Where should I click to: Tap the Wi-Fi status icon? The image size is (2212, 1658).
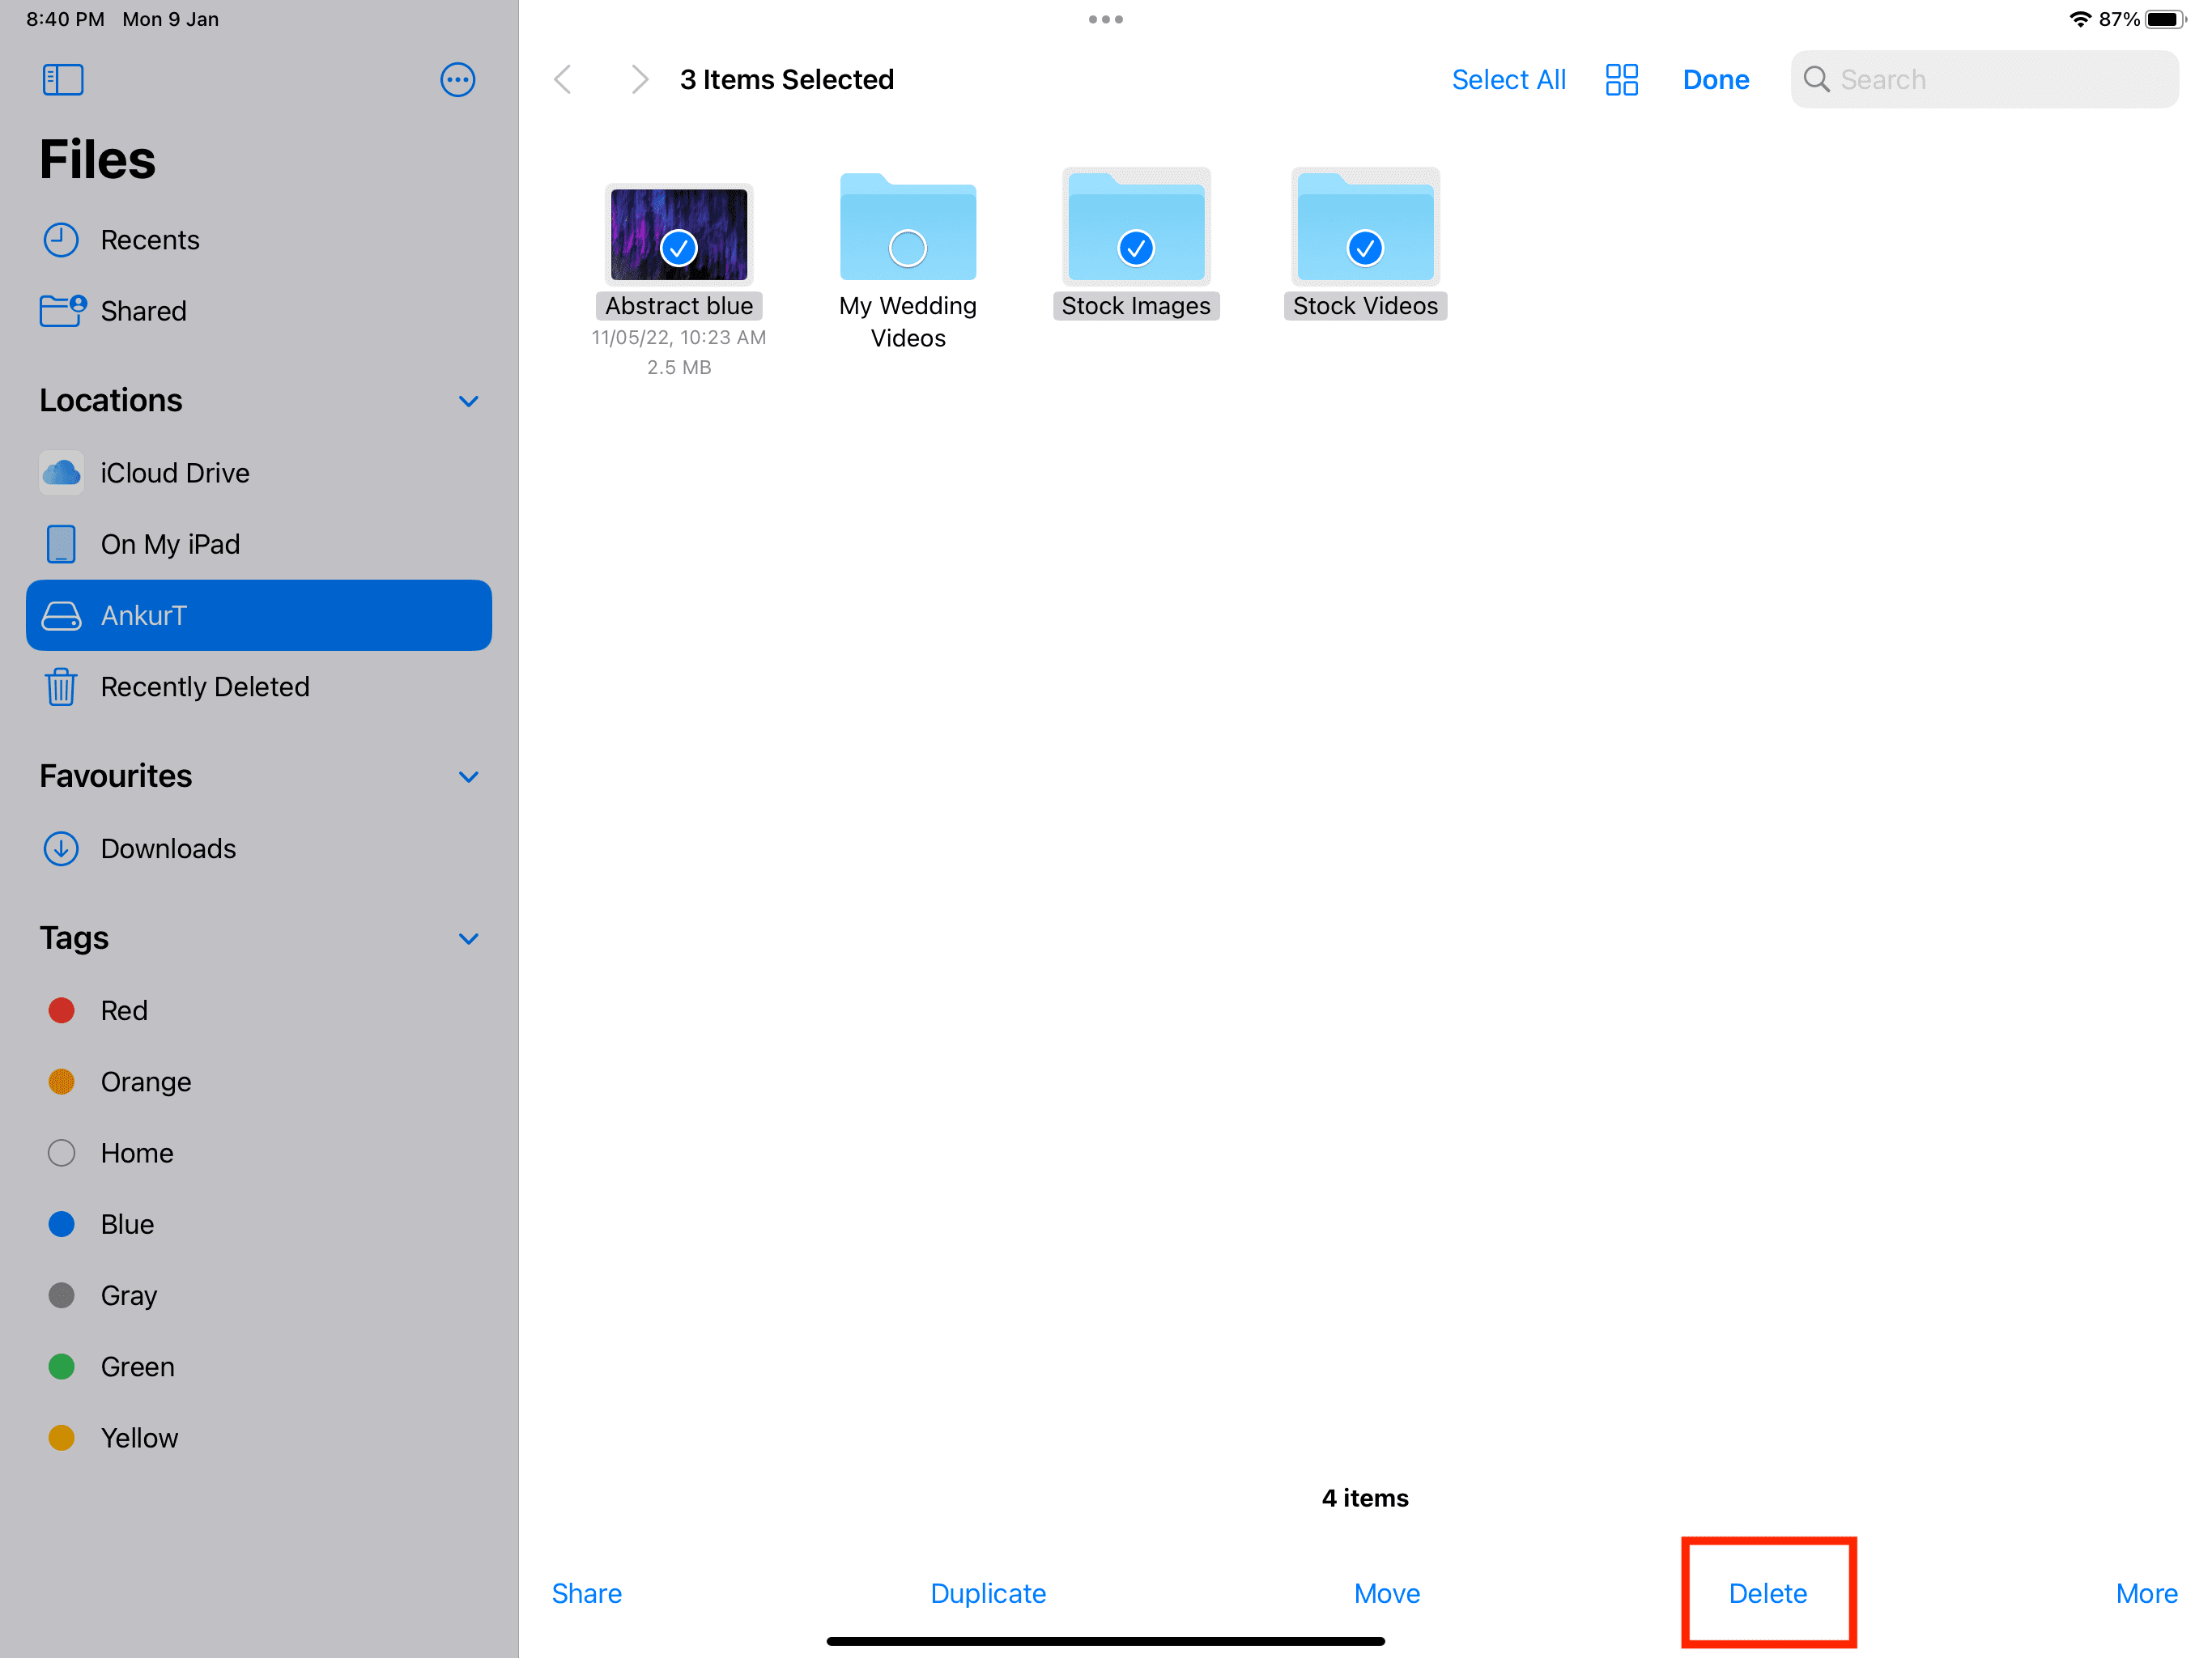click(x=2080, y=19)
